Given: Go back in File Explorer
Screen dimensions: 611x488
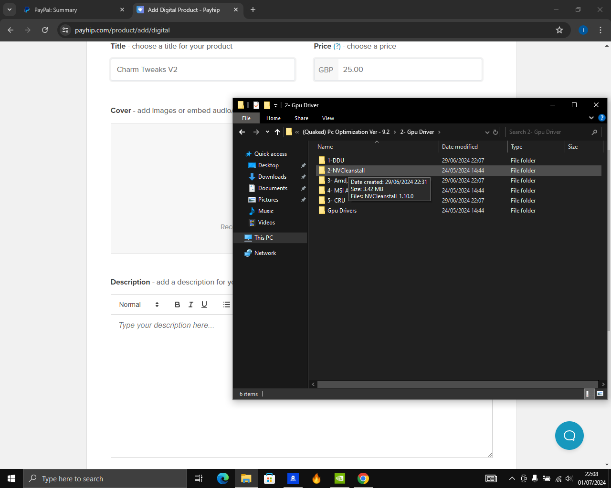Looking at the screenshot, I should click(242, 132).
